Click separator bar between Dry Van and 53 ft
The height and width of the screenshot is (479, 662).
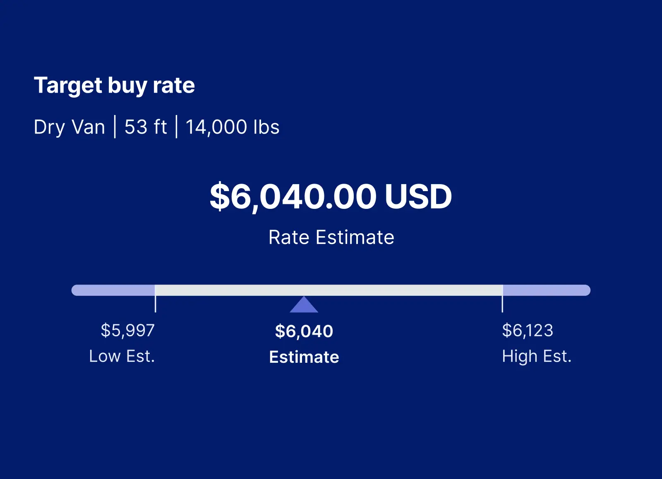[115, 127]
